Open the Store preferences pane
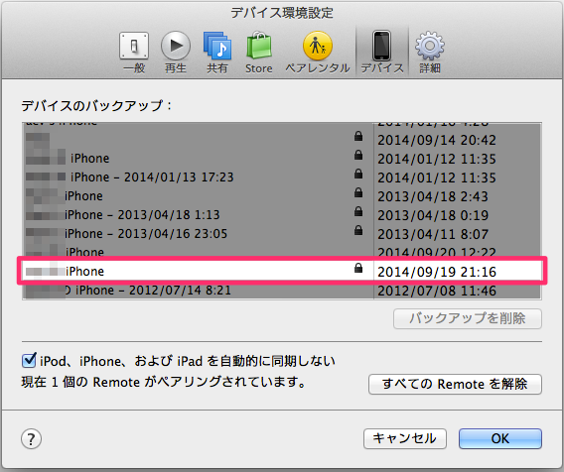 coord(258,53)
